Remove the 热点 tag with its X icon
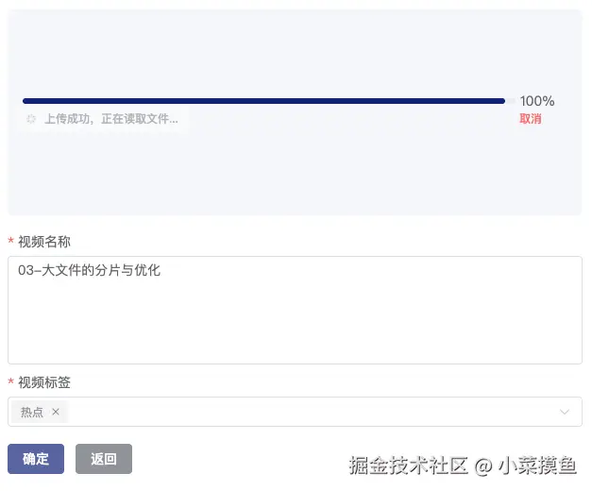 [56, 412]
